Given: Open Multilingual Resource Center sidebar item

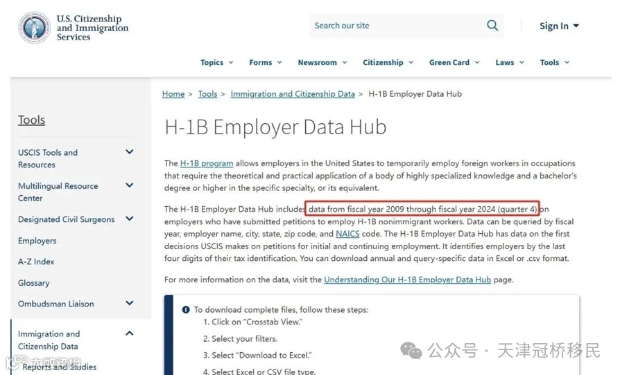Looking at the screenshot, I should click(x=58, y=192).
